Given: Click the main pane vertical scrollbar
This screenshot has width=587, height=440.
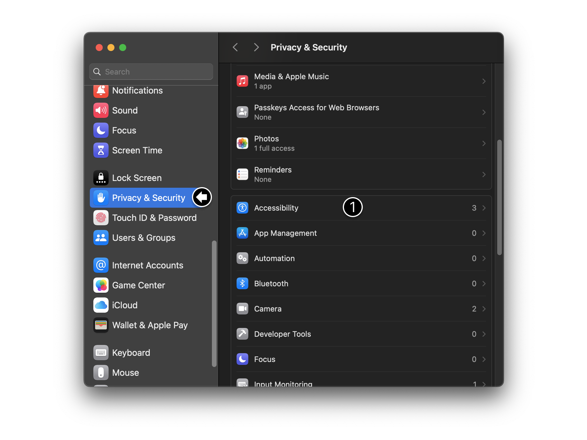Looking at the screenshot, I should pos(499,198).
